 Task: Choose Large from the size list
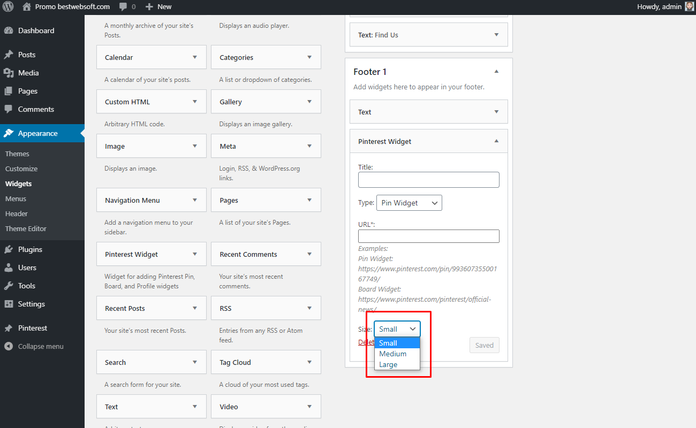(x=397, y=364)
